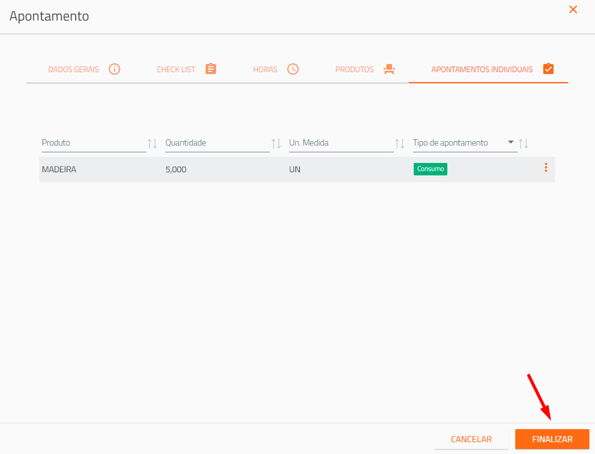
Task: Open the Tipo de apontamento dropdown
Action: [x=465, y=143]
